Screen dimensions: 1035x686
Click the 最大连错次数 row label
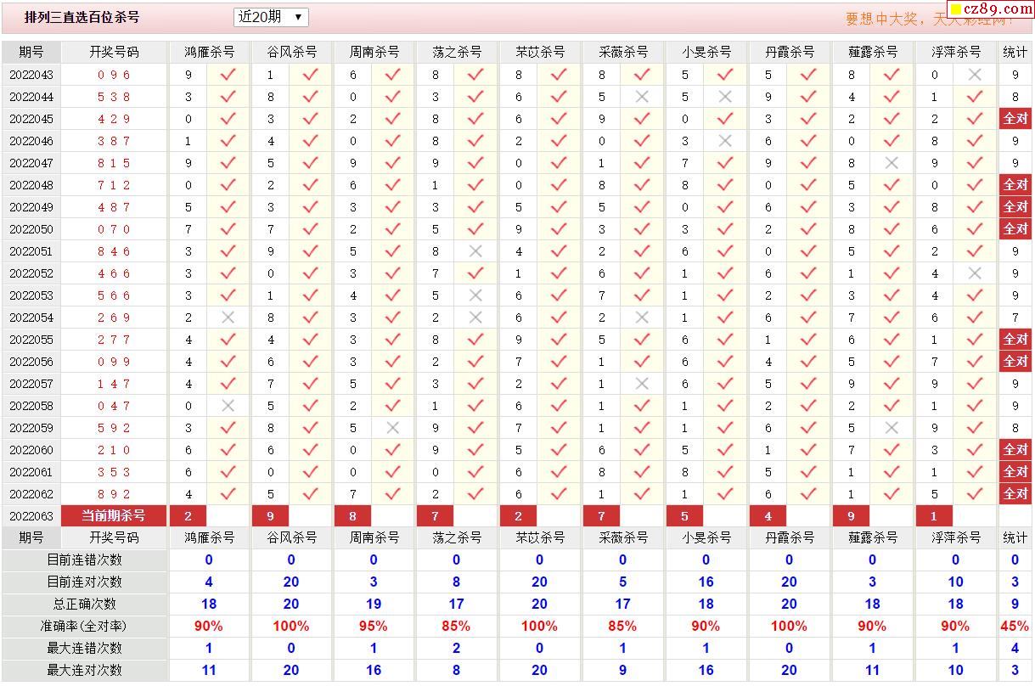coord(84,648)
